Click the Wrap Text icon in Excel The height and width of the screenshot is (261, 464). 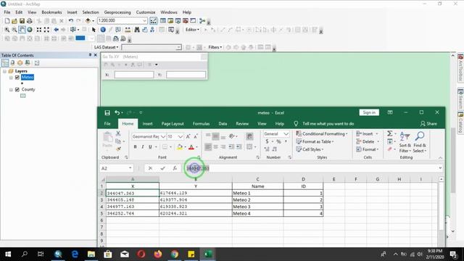tap(249, 136)
